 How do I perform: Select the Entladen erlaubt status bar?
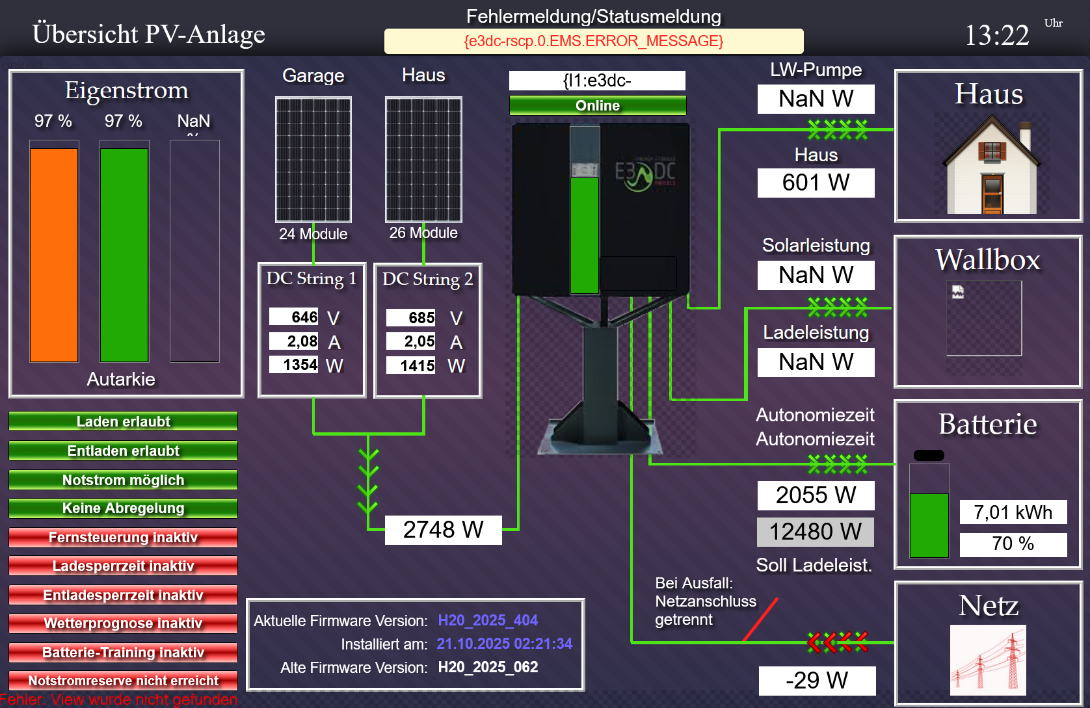(x=123, y=451)
